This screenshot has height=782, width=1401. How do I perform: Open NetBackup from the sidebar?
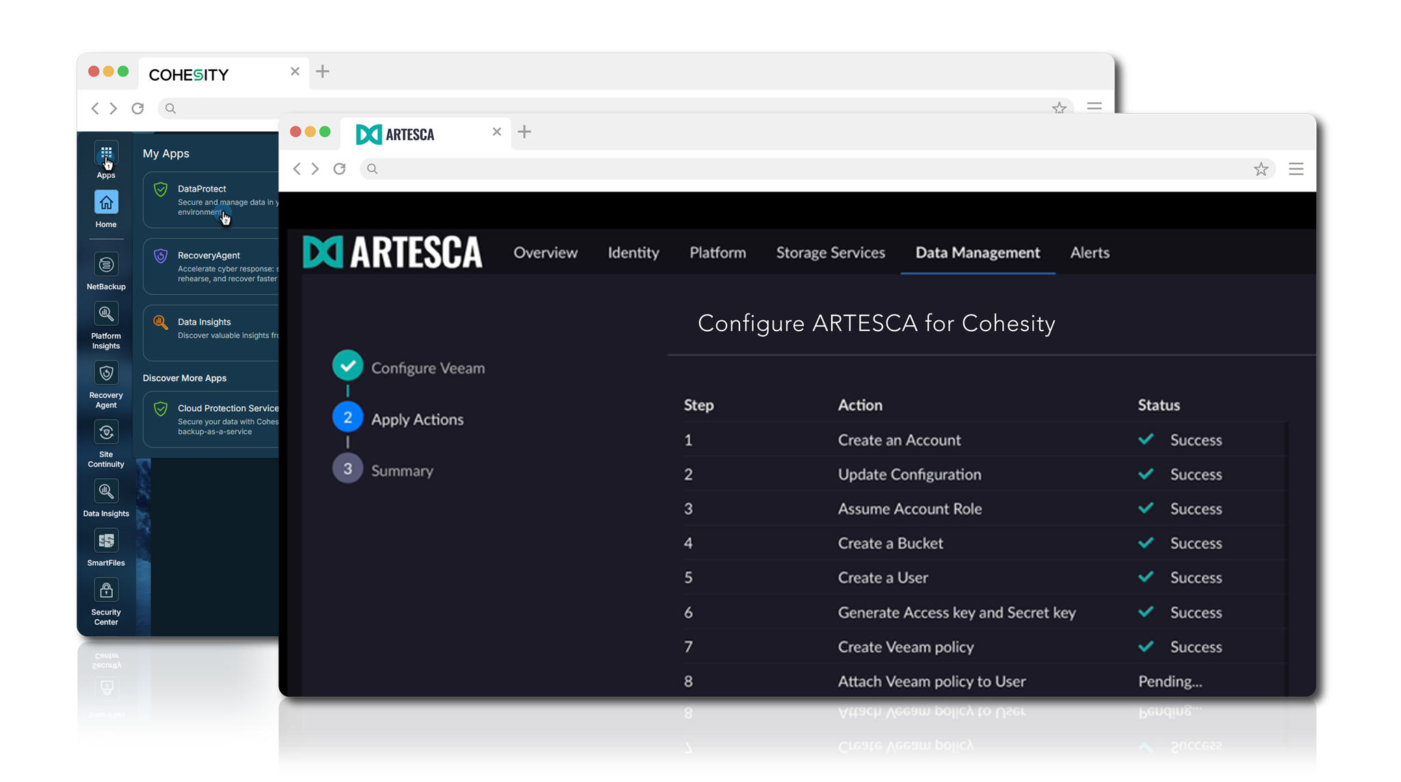pyautogui.click(x=106, y=265)
